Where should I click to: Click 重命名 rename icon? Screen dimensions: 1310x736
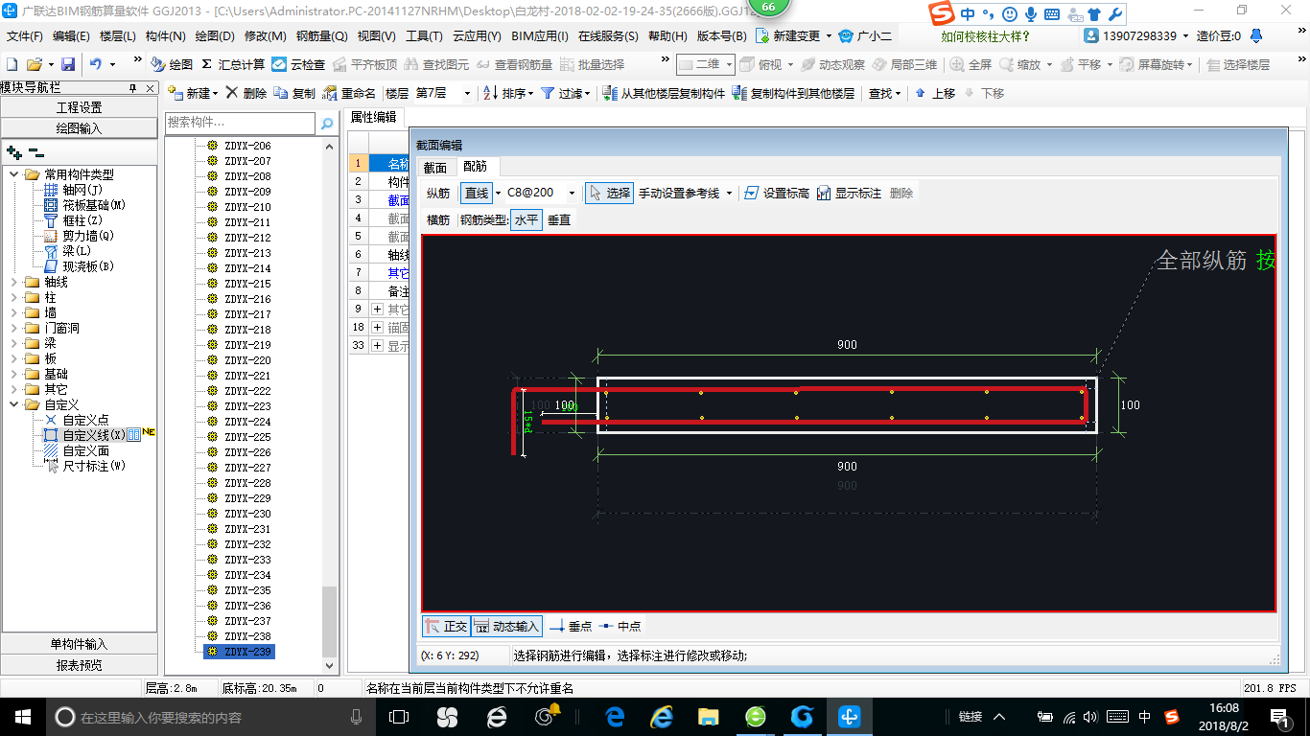tap(350, 93)
